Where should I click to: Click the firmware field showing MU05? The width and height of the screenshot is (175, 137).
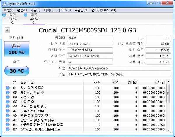click(90, 38)
